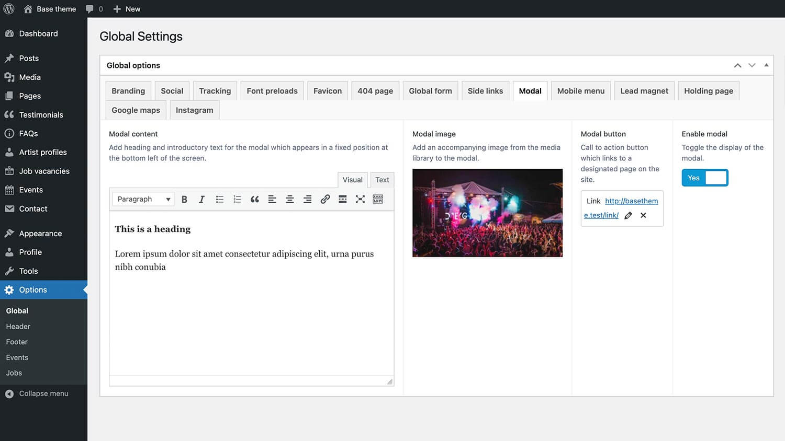Insert a bulleted list

219,199
